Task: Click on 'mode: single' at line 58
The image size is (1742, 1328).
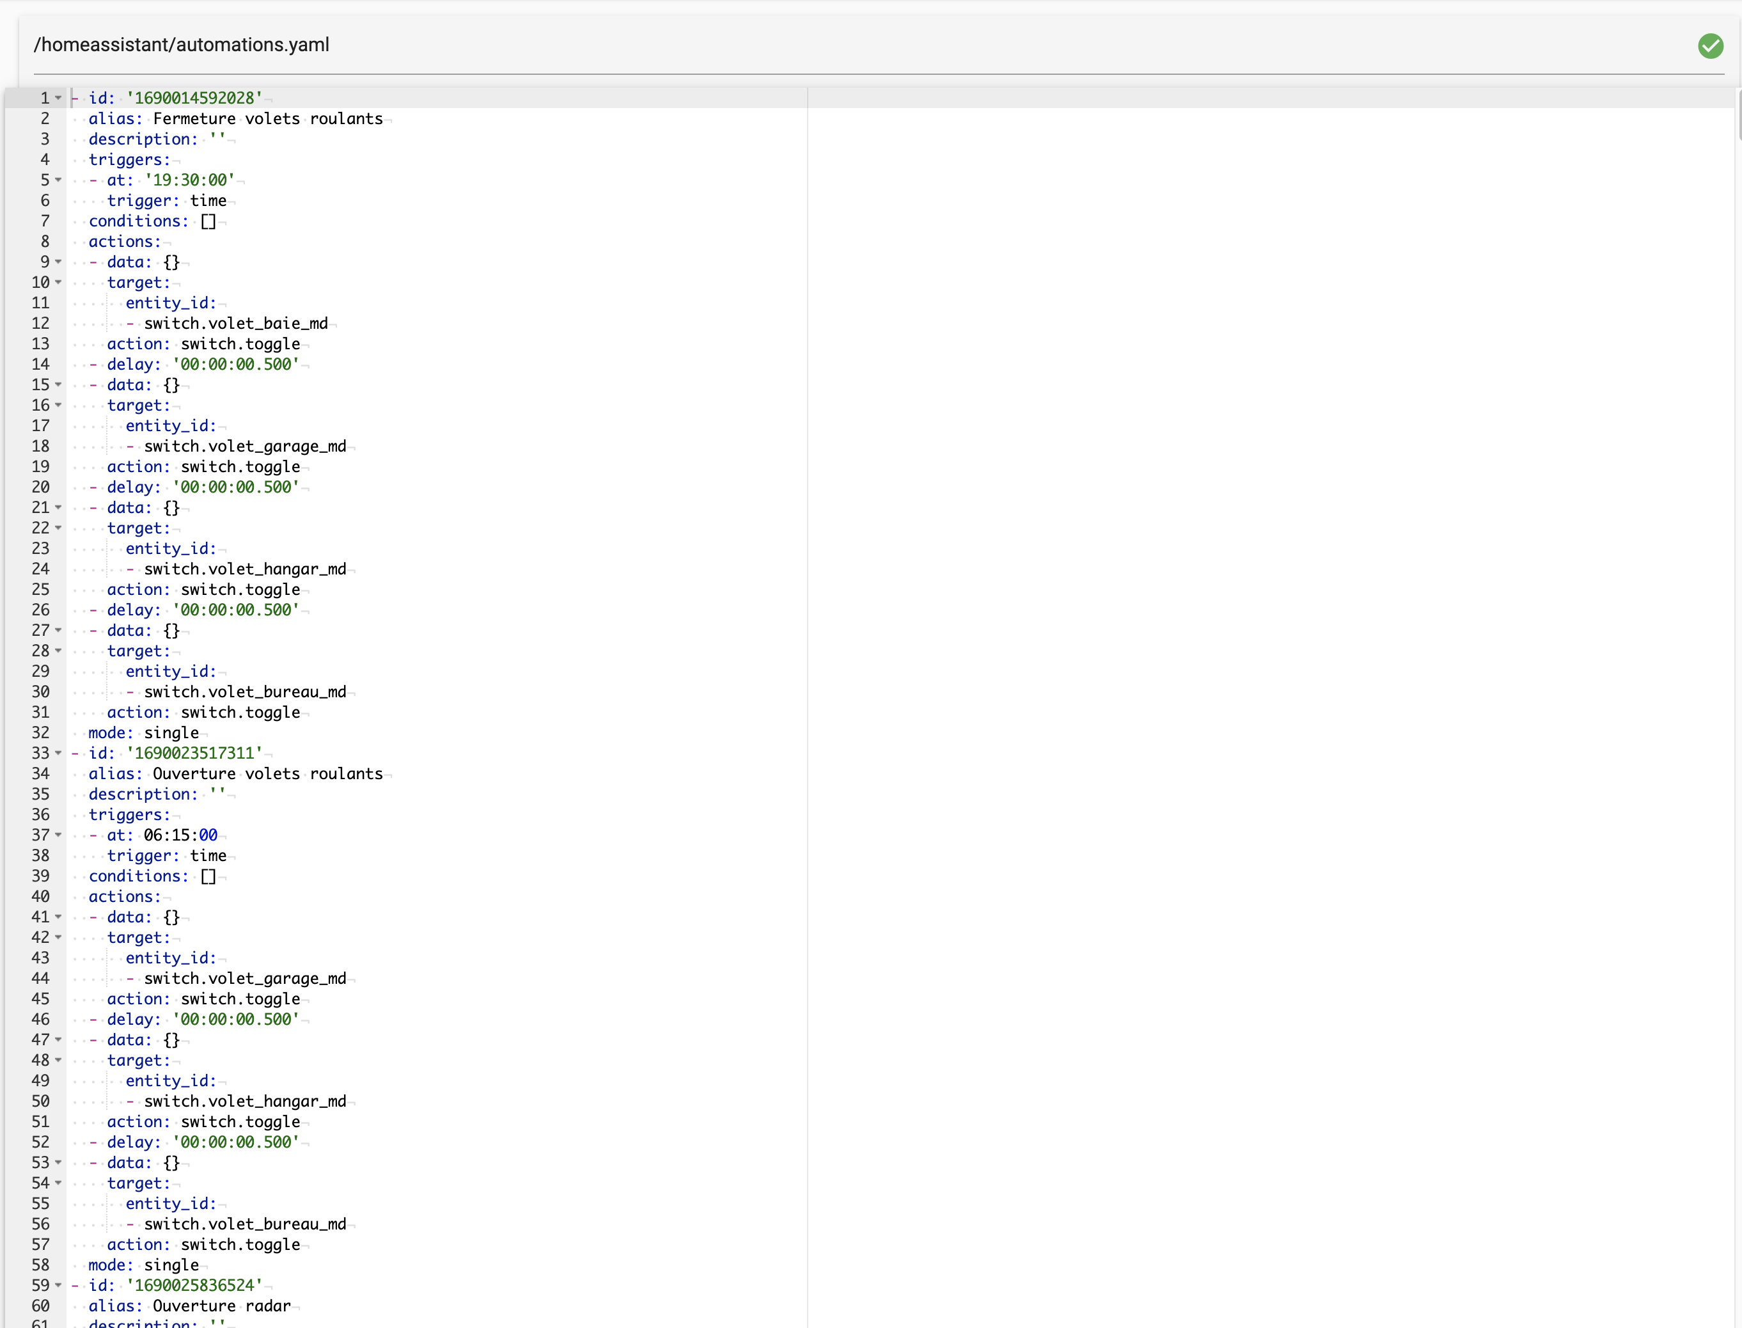Action: coord(143,1265)
